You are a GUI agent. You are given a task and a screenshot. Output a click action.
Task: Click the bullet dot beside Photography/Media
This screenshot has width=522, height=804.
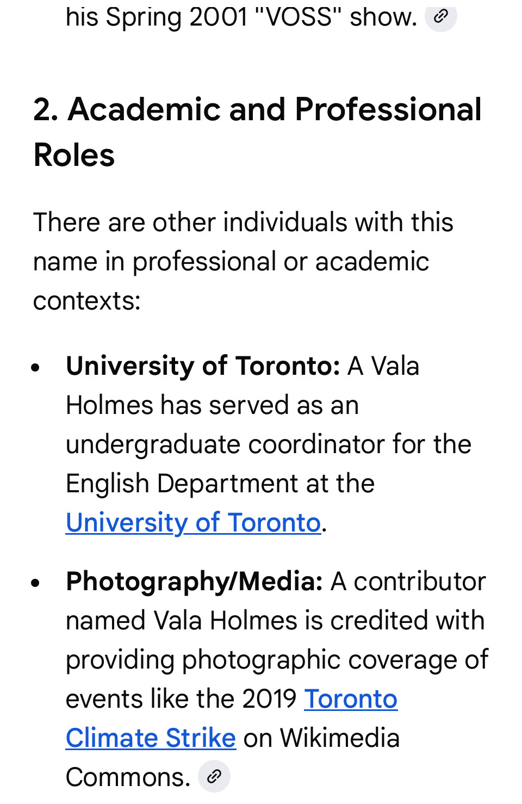pyautogui.click(x=36, y=583)
